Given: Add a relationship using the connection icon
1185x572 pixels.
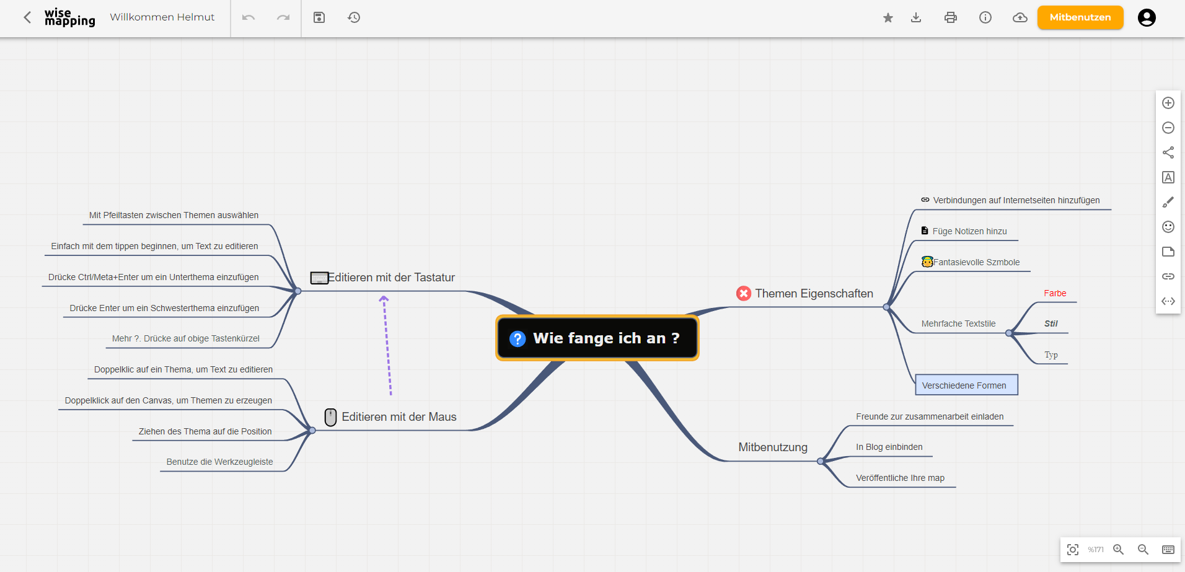Looking at the screenshot, I should [x=1168, y=152].
